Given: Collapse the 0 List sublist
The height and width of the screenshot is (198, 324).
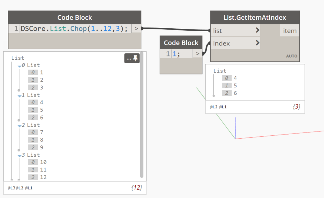Looking at the screenshot, I should (19, 66).
